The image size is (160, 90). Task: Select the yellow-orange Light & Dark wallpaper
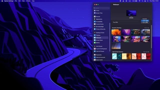coord(126,56)
